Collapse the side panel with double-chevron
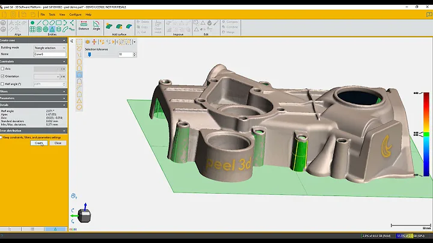The image size is (433, 243). pyautogui.click(x=72, y=41)
